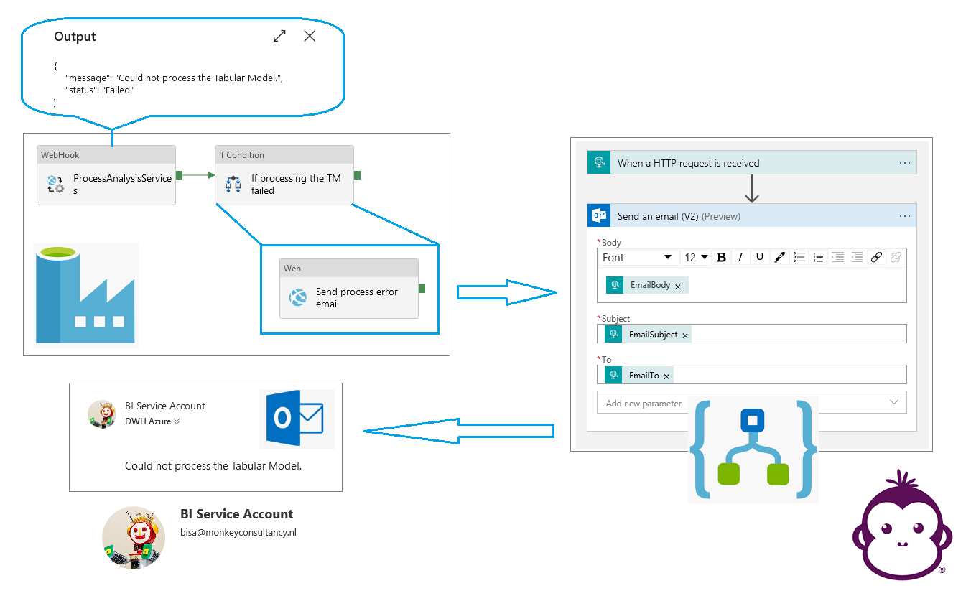
Task: Toggle Underline formatting in Body editor
Action: pos(760,257)
